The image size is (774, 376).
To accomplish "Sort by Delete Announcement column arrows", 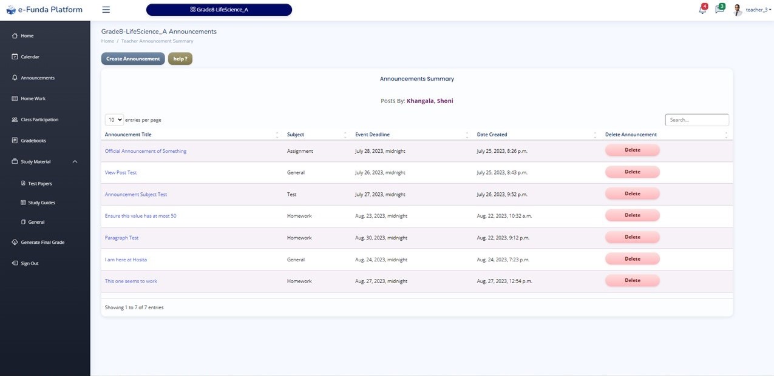I will (726, 135).
